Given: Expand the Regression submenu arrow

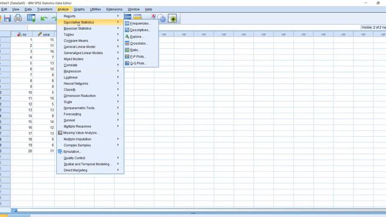Looking at the screenshot, I should click(x=118, y=71).
